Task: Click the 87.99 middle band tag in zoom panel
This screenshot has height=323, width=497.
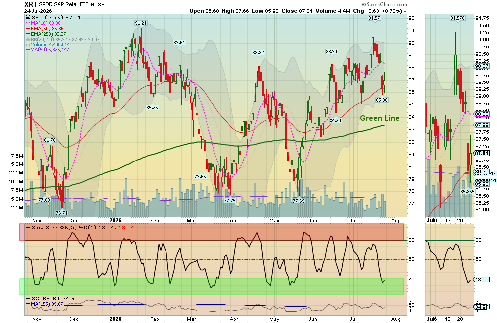Action: click(x=482, y=125)
